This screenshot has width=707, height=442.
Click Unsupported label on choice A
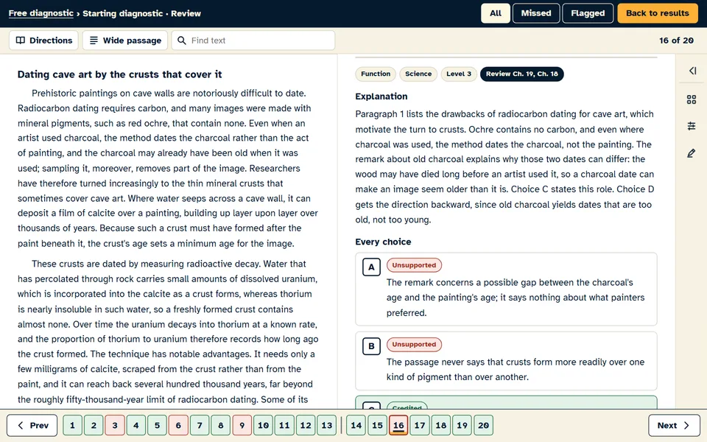pyautogui.click(x=414, y=265)
